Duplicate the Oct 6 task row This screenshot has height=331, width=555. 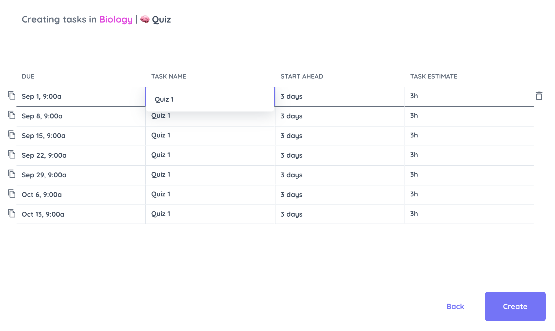(12, 194)
